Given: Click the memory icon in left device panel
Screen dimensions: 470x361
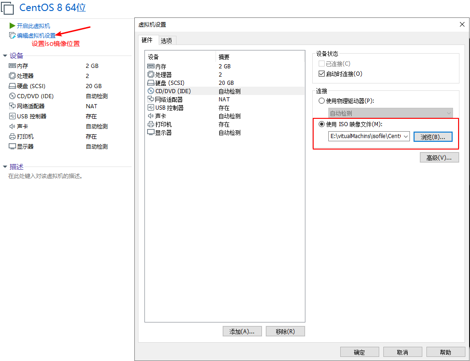Looking at the screenshot, I should pos(12,66).
